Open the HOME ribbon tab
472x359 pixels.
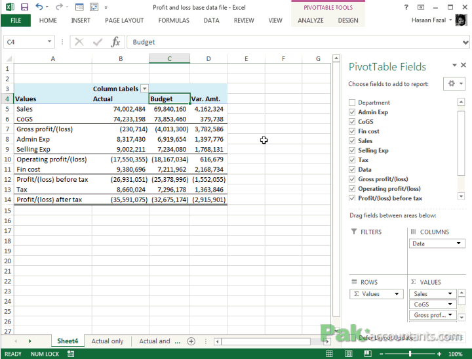pos(48,20)
